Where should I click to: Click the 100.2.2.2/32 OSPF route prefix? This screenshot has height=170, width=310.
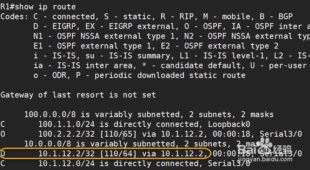pyautogui.click(x=64, y=134)
